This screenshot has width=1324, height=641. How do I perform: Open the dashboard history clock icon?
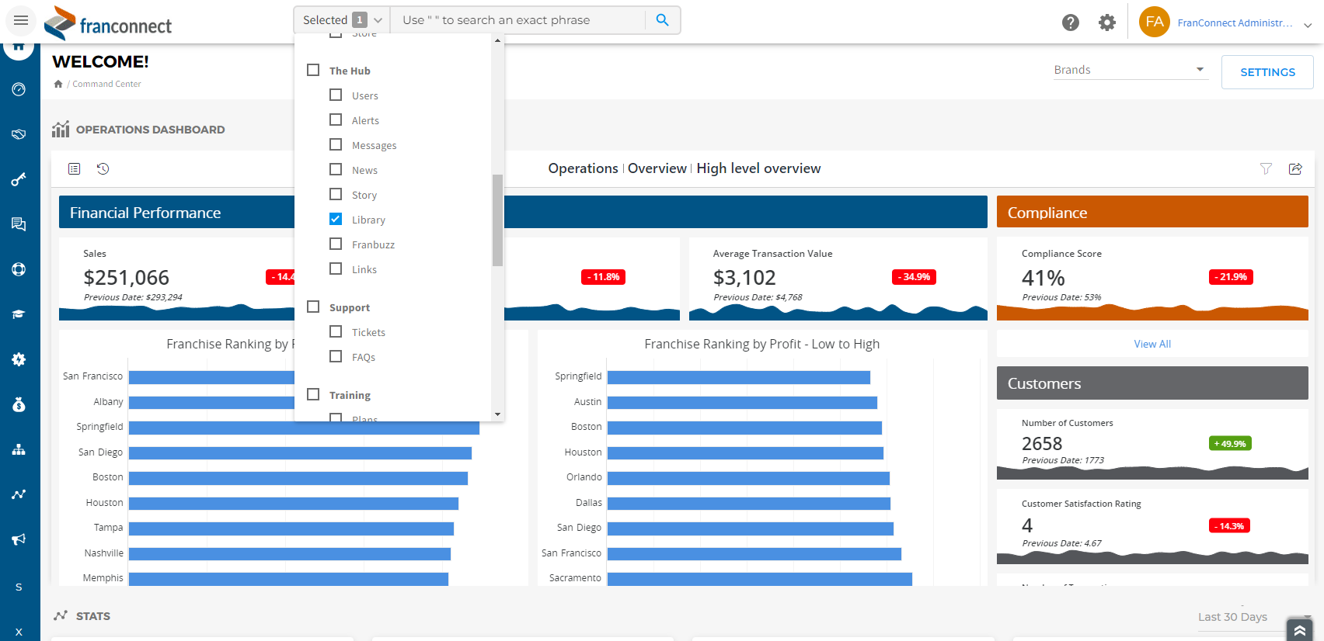click(103, 168)
